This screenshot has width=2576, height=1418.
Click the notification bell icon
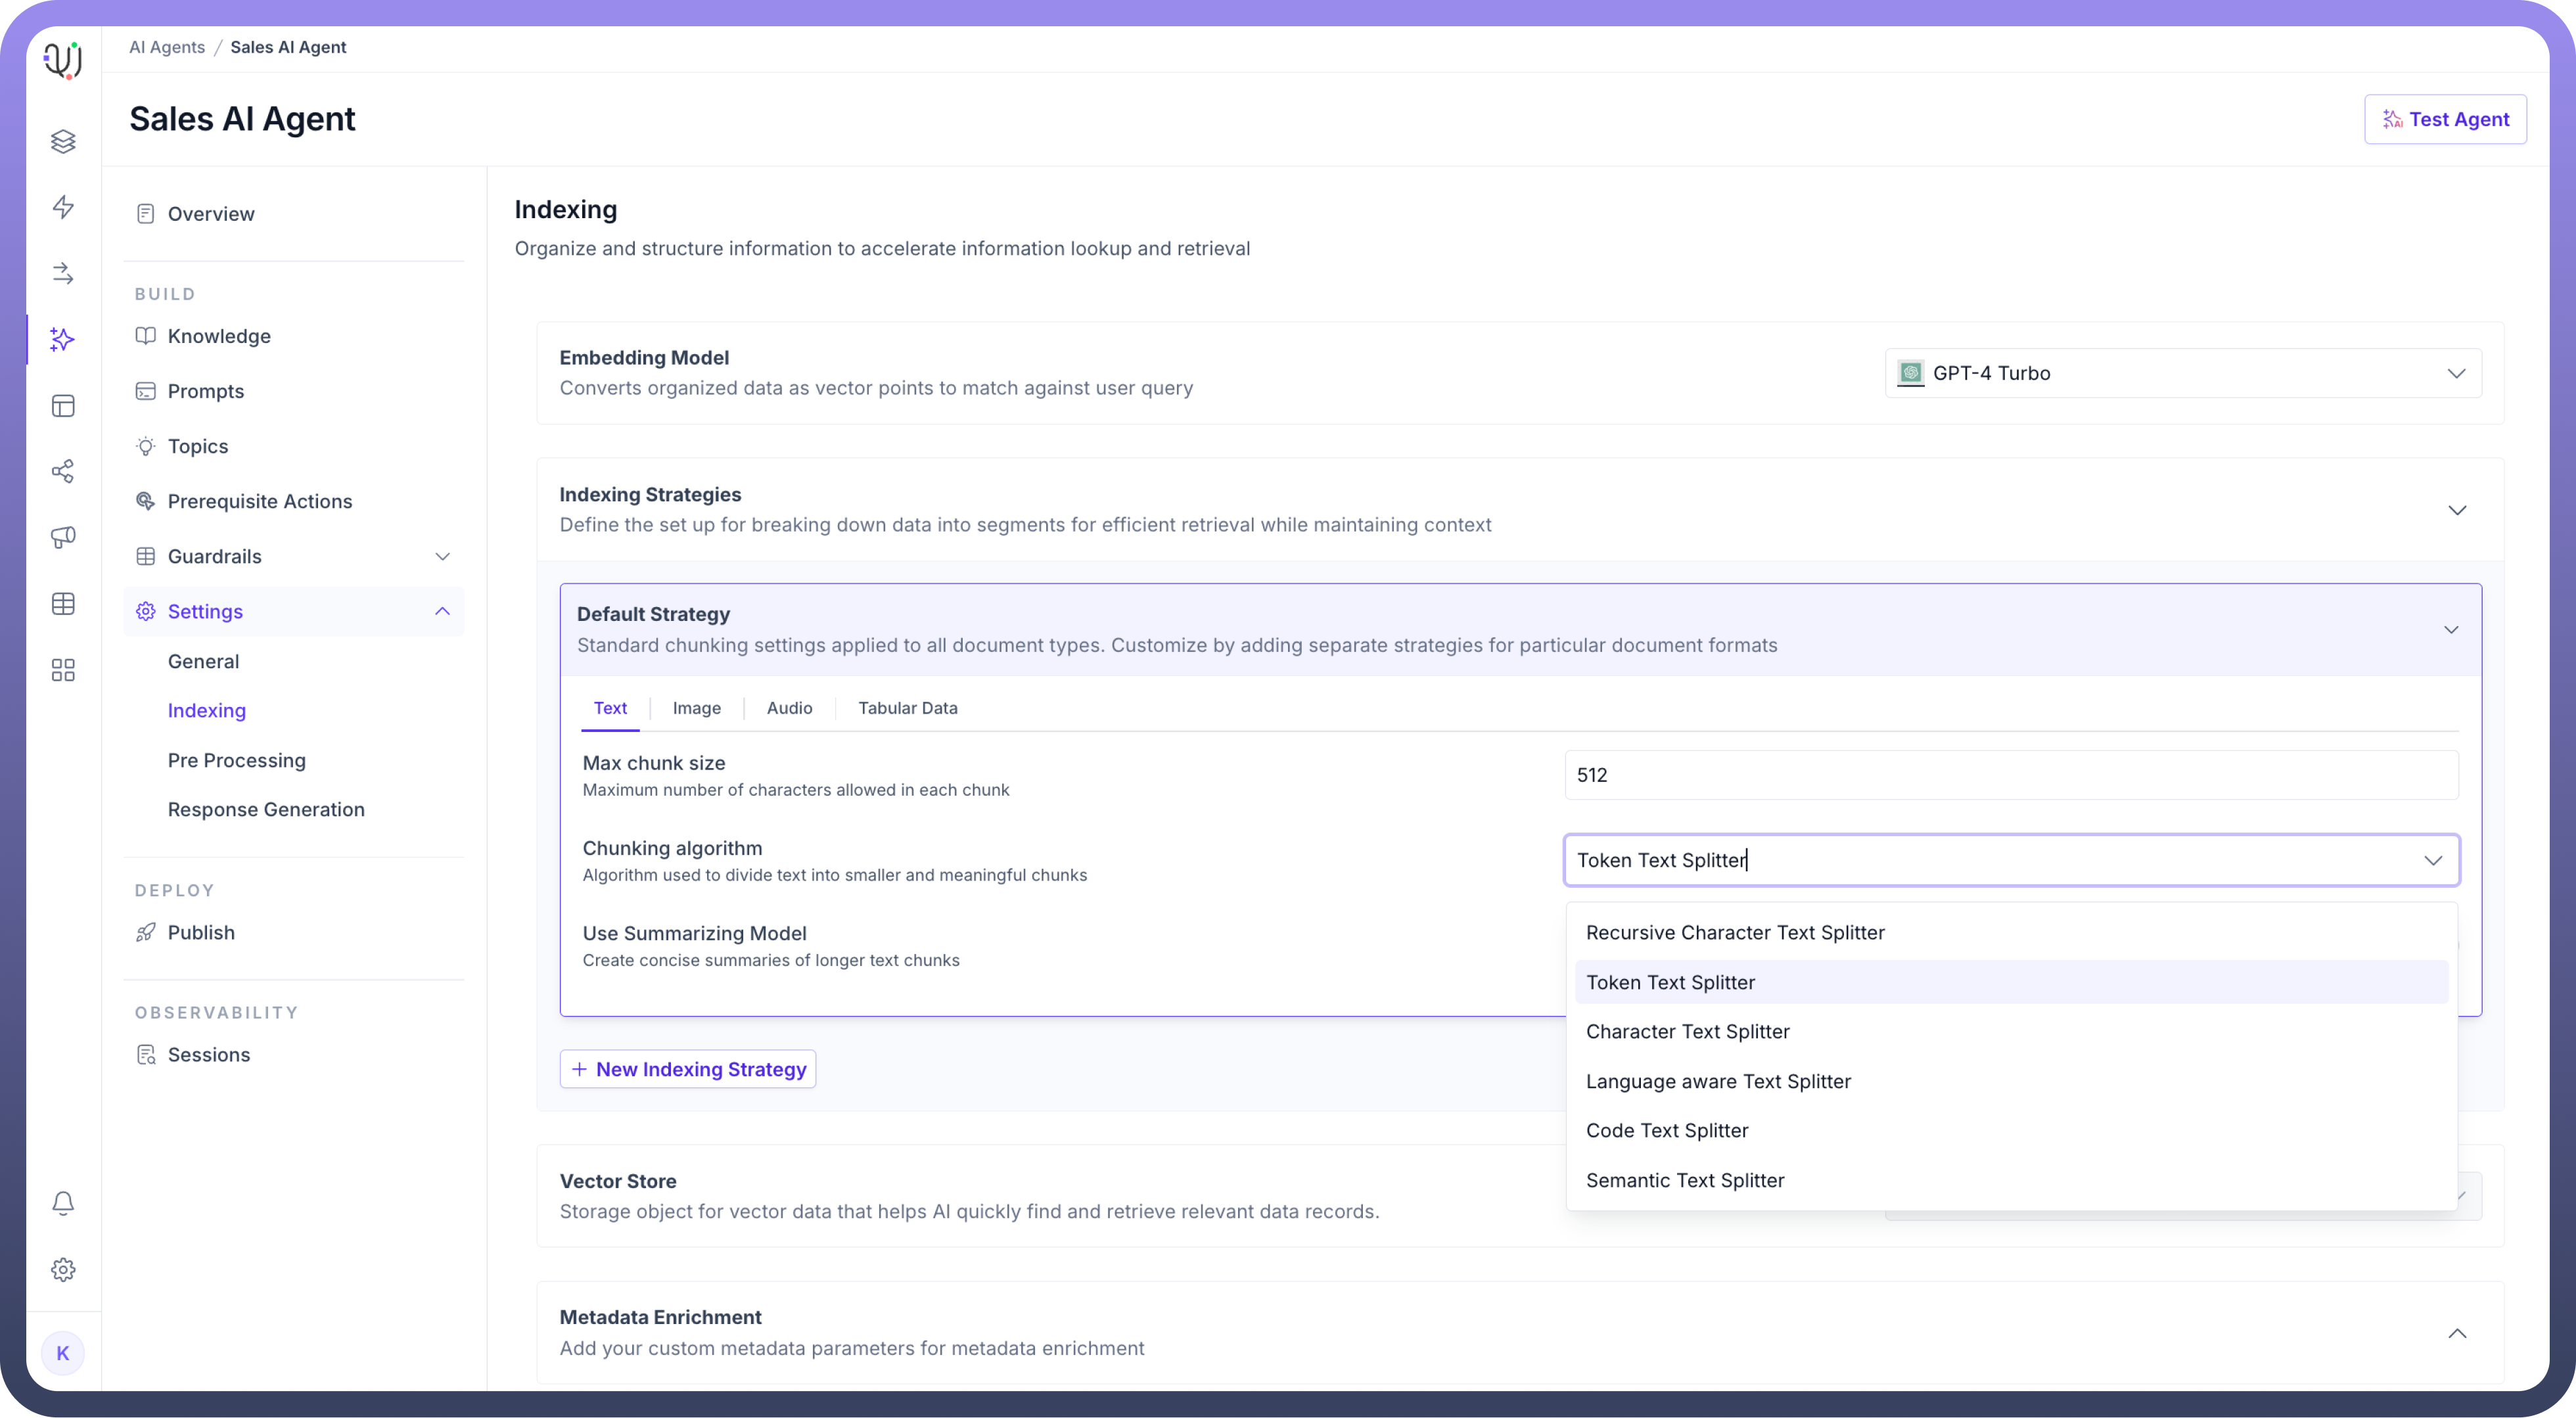[x=63, y=1203]
